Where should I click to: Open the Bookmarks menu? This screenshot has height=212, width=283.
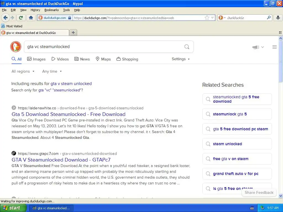[x=51, y=10]
